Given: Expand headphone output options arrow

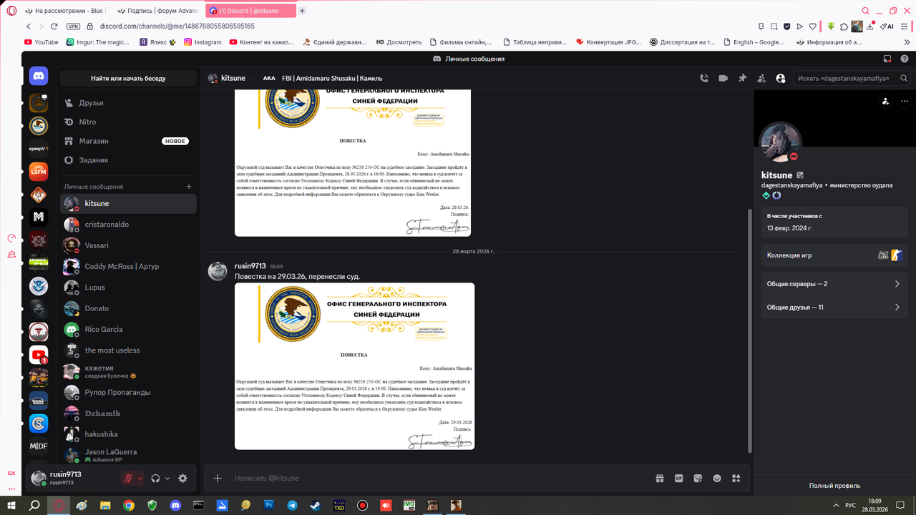Looking at the screenshot, I should point(167,478).
